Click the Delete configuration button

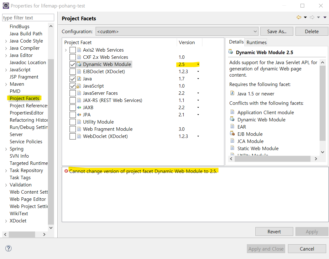tap(311, 31)
